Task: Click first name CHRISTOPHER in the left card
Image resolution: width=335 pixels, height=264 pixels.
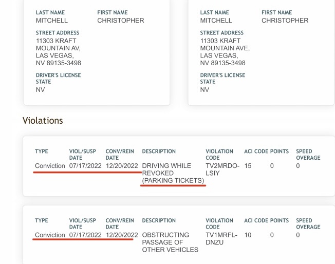Action: click(x=120, y=21)
